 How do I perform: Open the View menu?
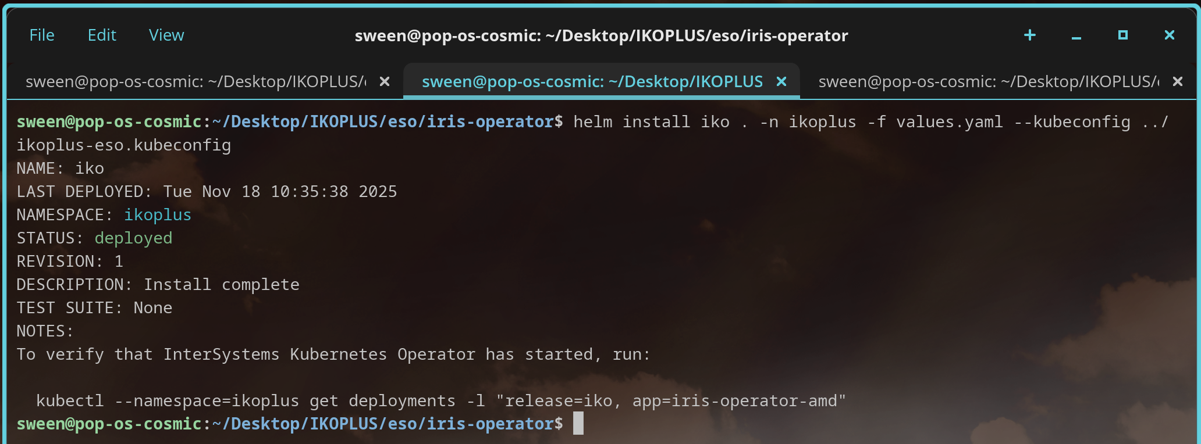pos(166,35)
